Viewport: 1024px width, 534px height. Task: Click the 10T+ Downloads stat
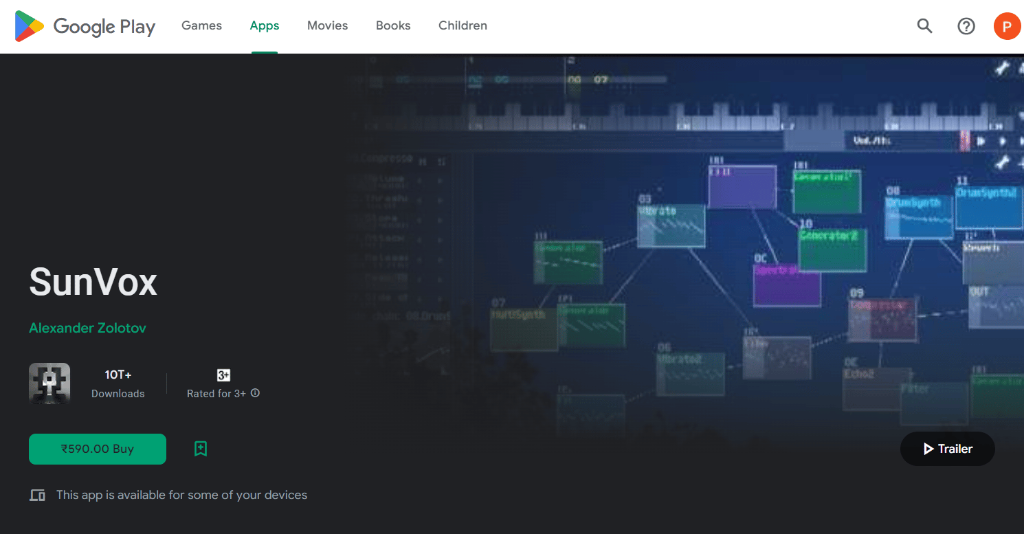[x=118, y=383]
